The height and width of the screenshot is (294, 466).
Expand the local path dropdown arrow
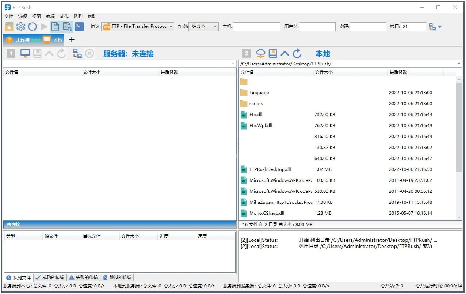(459, 64)
